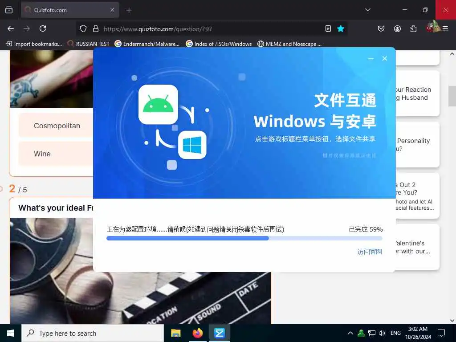Open Import bookmarks bookmark
This screenshot has width=456, height=342.
[34, 44]
